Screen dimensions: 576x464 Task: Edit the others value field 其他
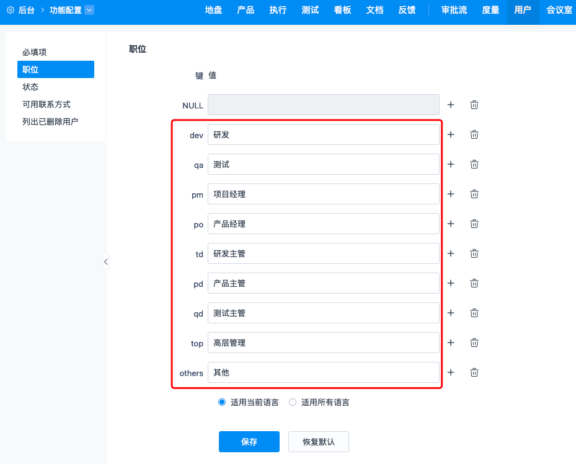[324, 372]
